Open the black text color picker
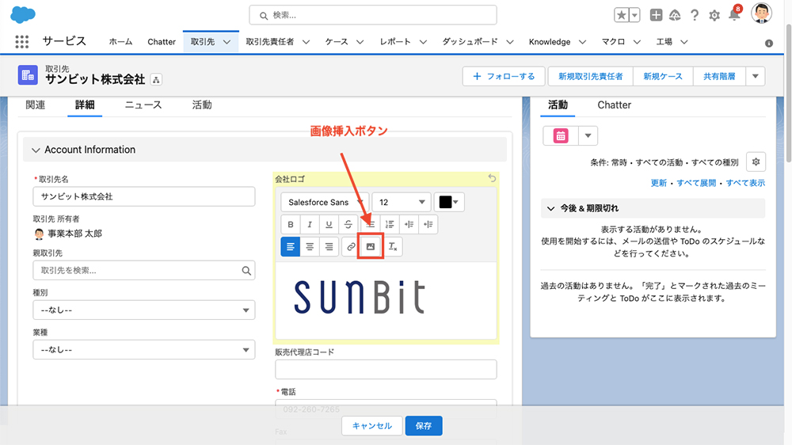Screen dimensions: 792x445 click(x=449, y=202)
